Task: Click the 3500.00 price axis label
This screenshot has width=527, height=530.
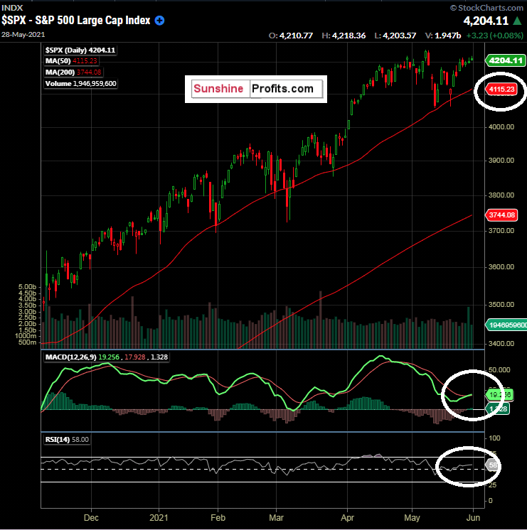Action: (501, 304)
